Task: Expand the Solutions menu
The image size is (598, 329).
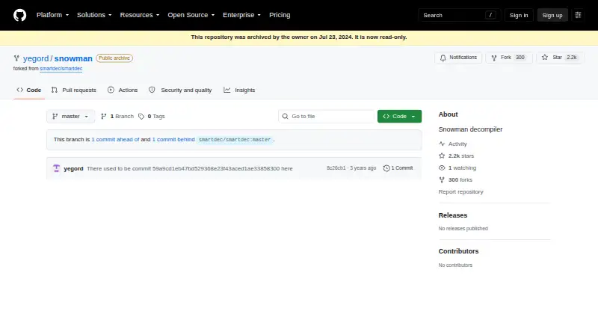Action: [94, 15]
